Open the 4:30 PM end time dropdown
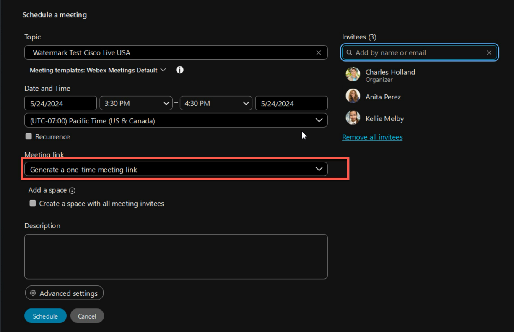 [x=216, y=103]
